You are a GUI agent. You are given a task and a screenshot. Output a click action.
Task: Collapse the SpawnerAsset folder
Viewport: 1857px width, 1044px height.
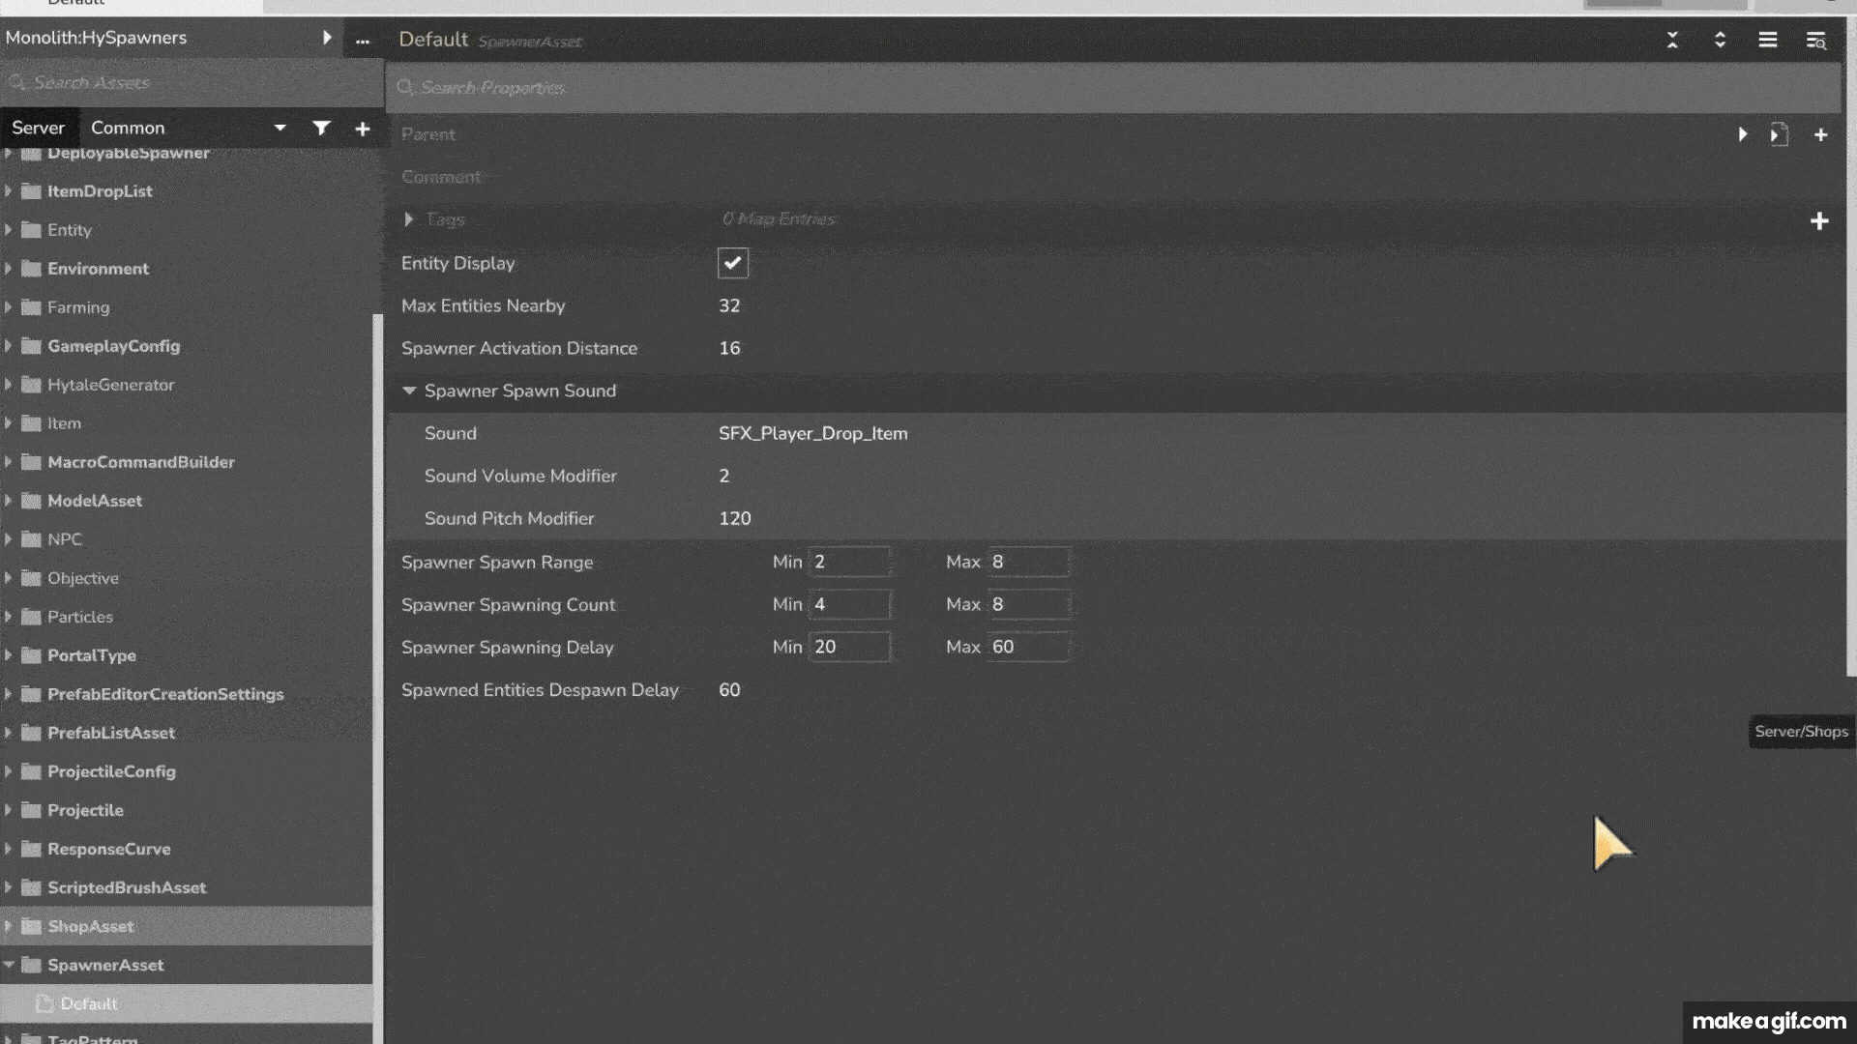(9, 965)
